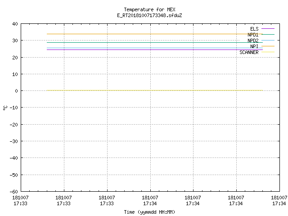Click the y-axis tick label -20
The image size is (288, 216).
(x=14, y=125)
